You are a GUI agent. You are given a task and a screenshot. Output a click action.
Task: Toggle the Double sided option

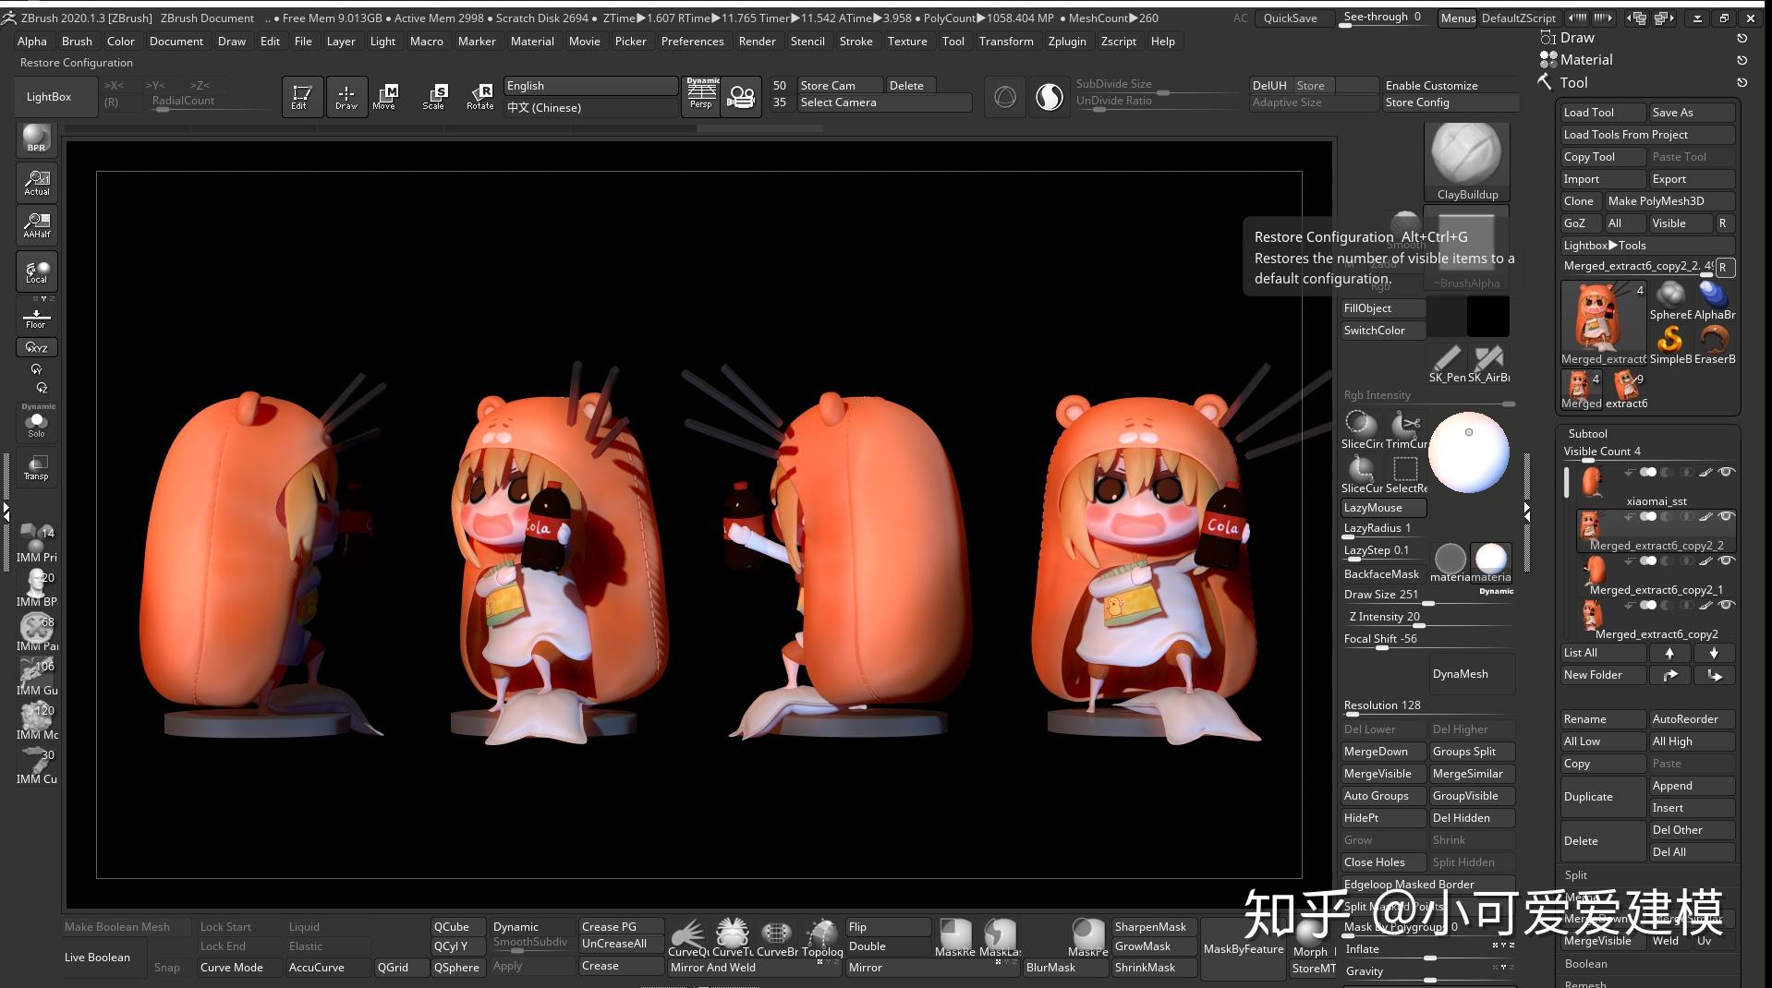pos(889,946)
